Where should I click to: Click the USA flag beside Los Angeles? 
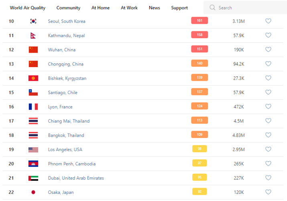33,150
